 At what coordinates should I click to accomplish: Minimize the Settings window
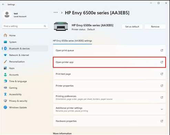(x=151, y=3)
